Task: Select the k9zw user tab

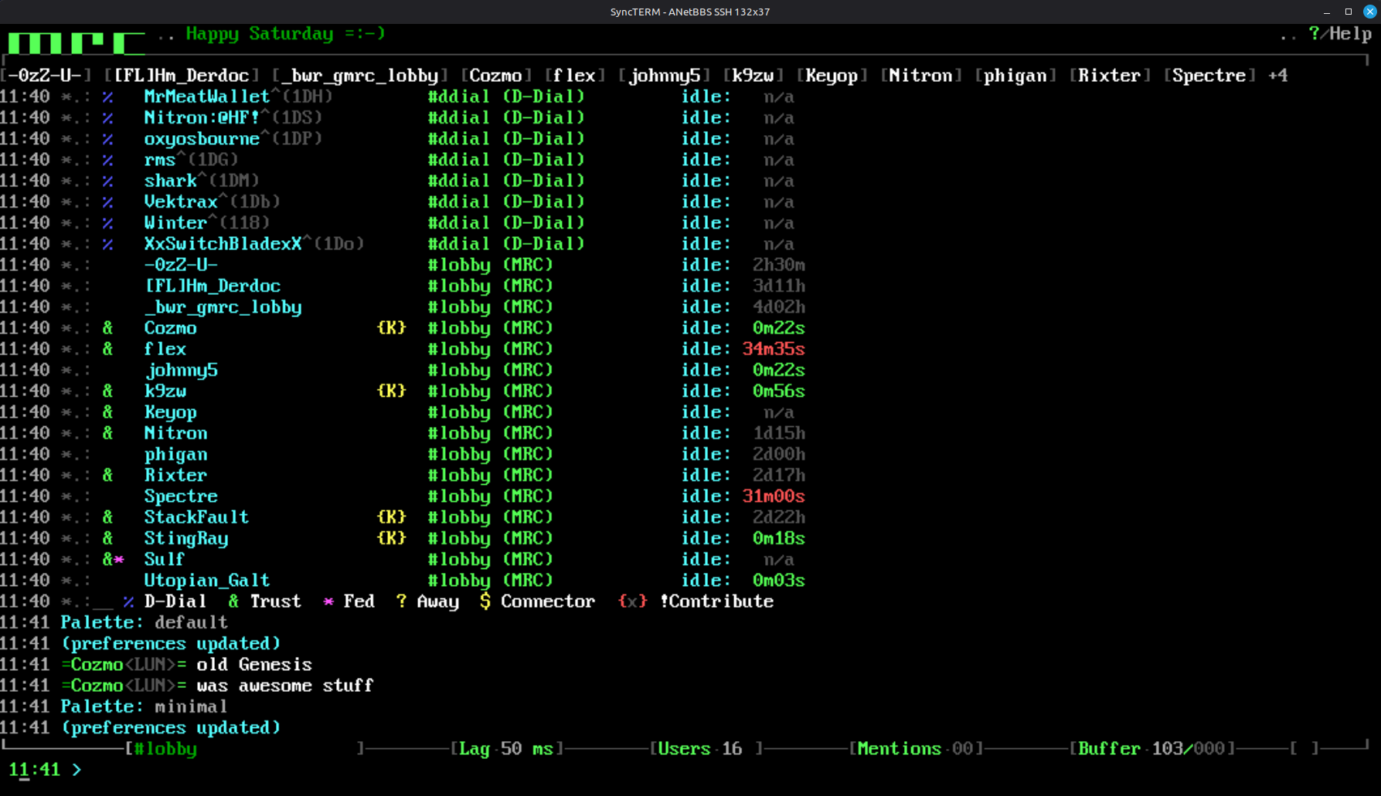Action: [753, 76]
